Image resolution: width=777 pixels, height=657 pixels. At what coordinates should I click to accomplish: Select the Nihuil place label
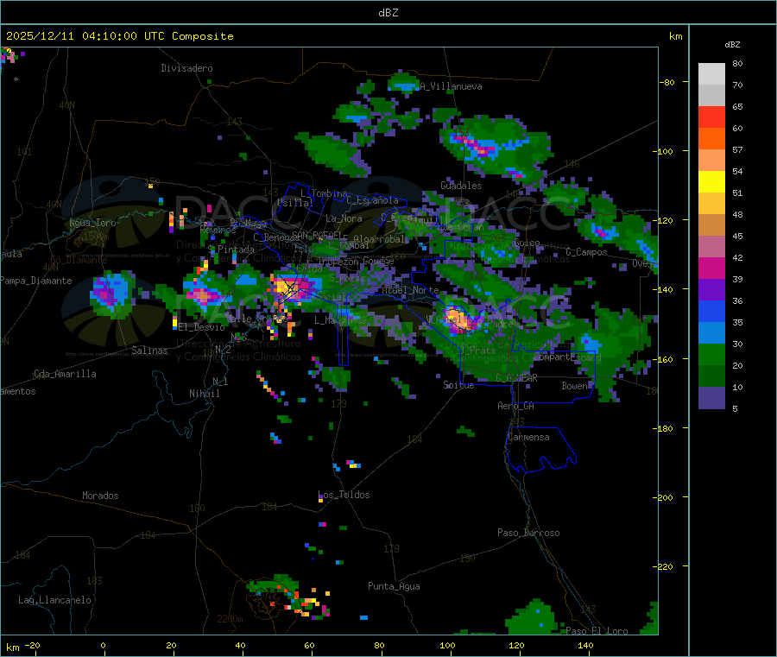(x=204, y=394)
